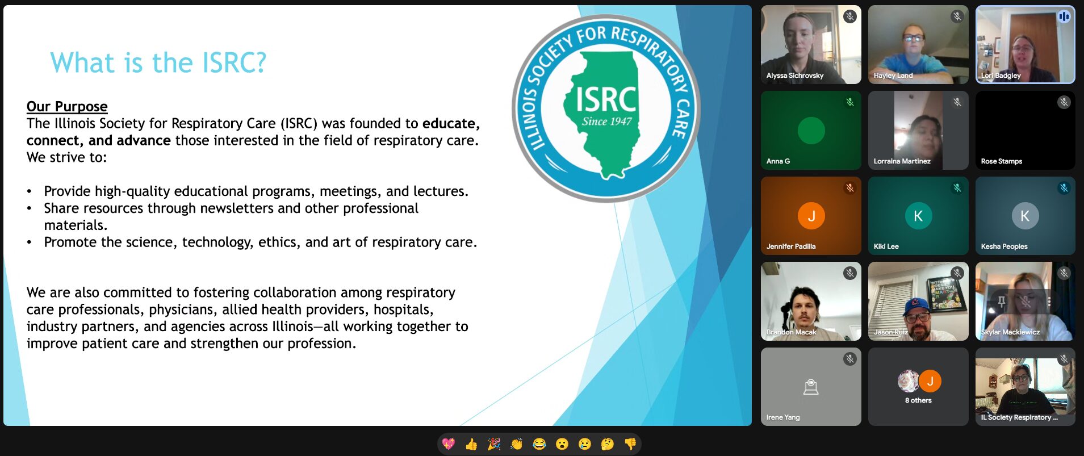
Task: Send the clapping hands reaction
Action: pos(517,444)
